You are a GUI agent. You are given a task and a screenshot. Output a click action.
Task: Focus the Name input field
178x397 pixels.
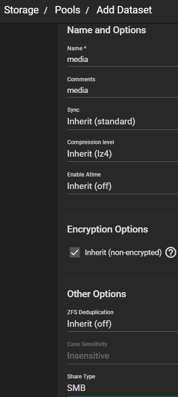click(x=123, y=60)
